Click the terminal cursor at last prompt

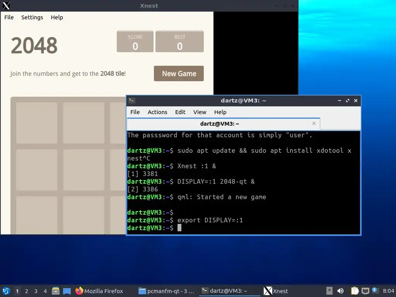(x=179, y=228)
